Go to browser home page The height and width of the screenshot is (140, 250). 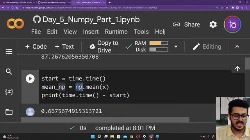coord(17,8)
